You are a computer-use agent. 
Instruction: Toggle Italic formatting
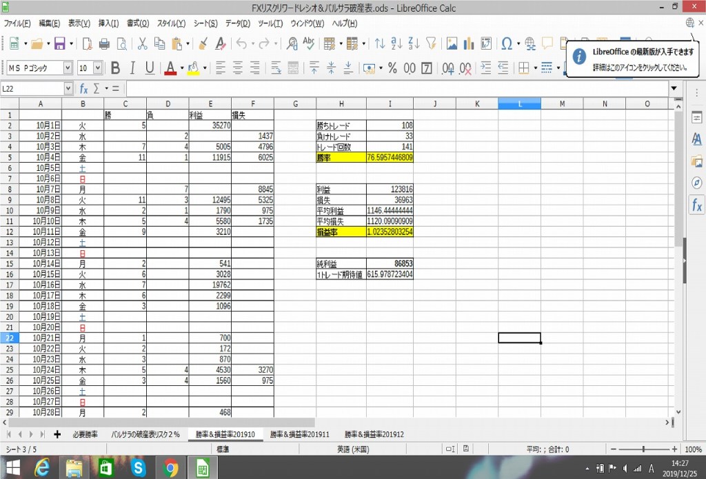click(x=132, y=68)
